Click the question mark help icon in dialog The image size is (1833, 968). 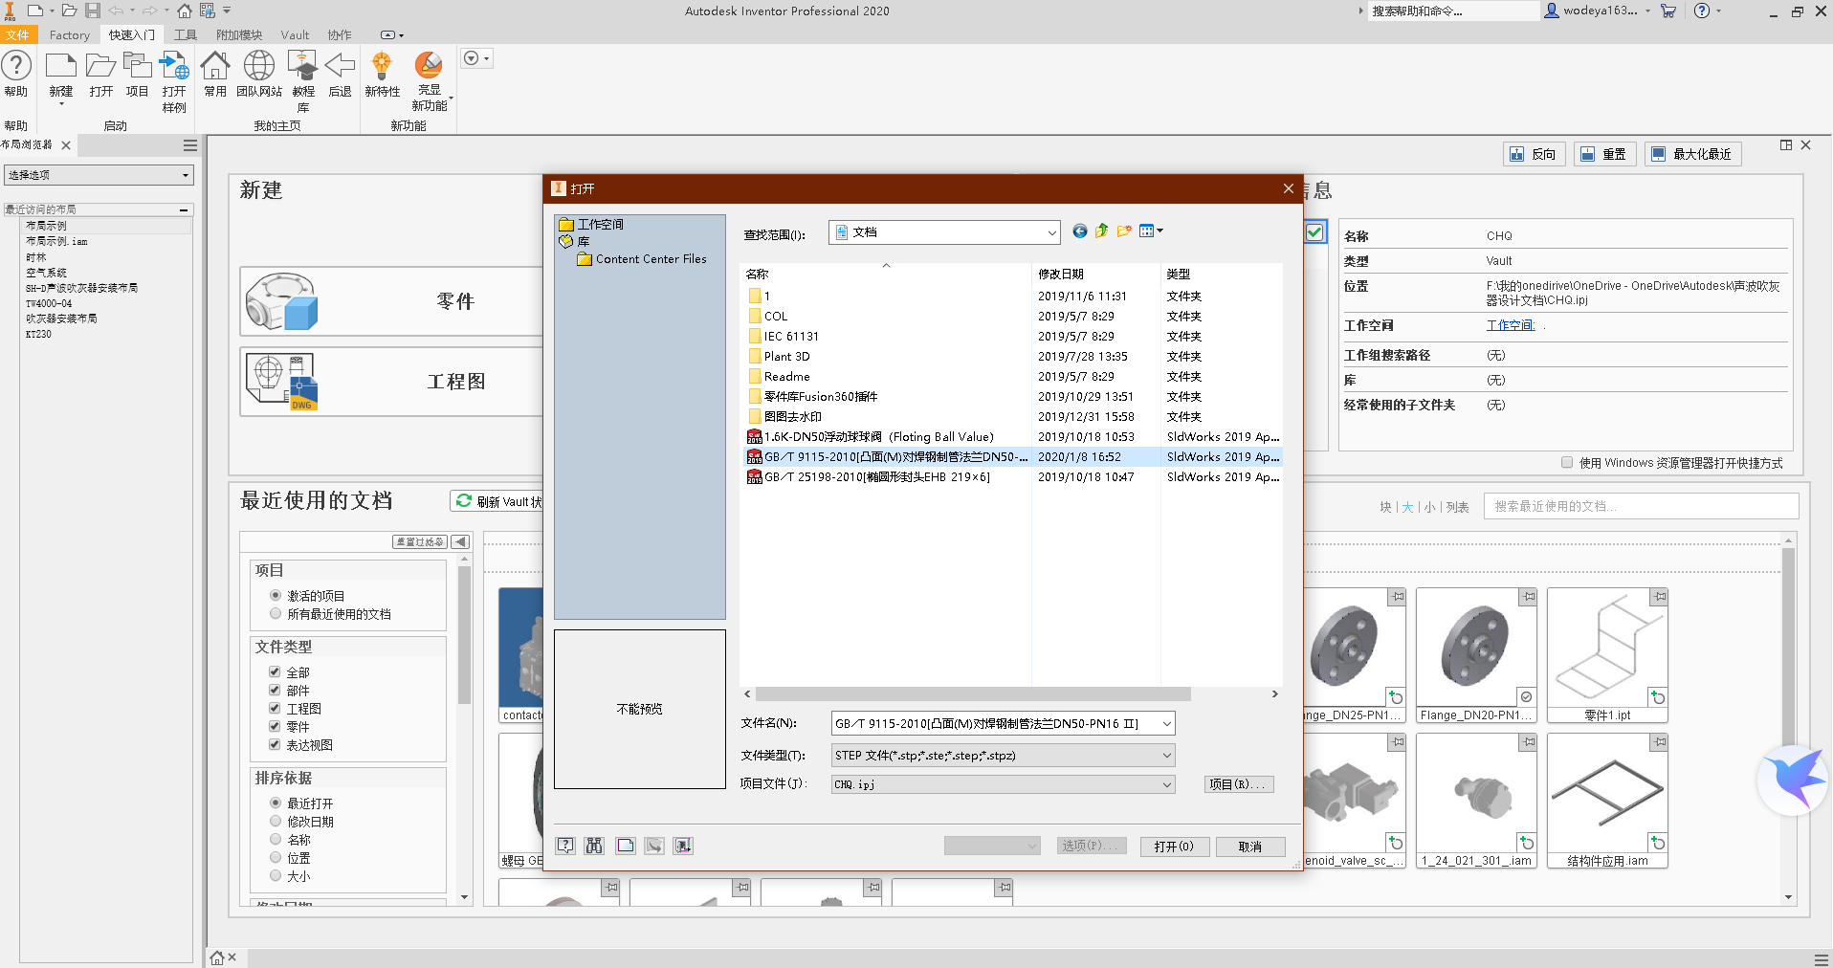click(x=566, y=846)
